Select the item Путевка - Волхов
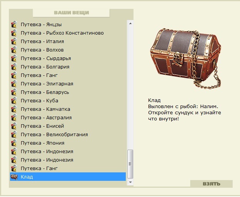Image resolution: width=240 pixels, height=197 pixels. (x=68, y=50)
